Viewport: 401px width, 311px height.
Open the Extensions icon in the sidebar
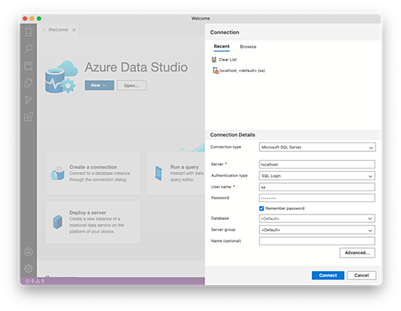point(28,116)
